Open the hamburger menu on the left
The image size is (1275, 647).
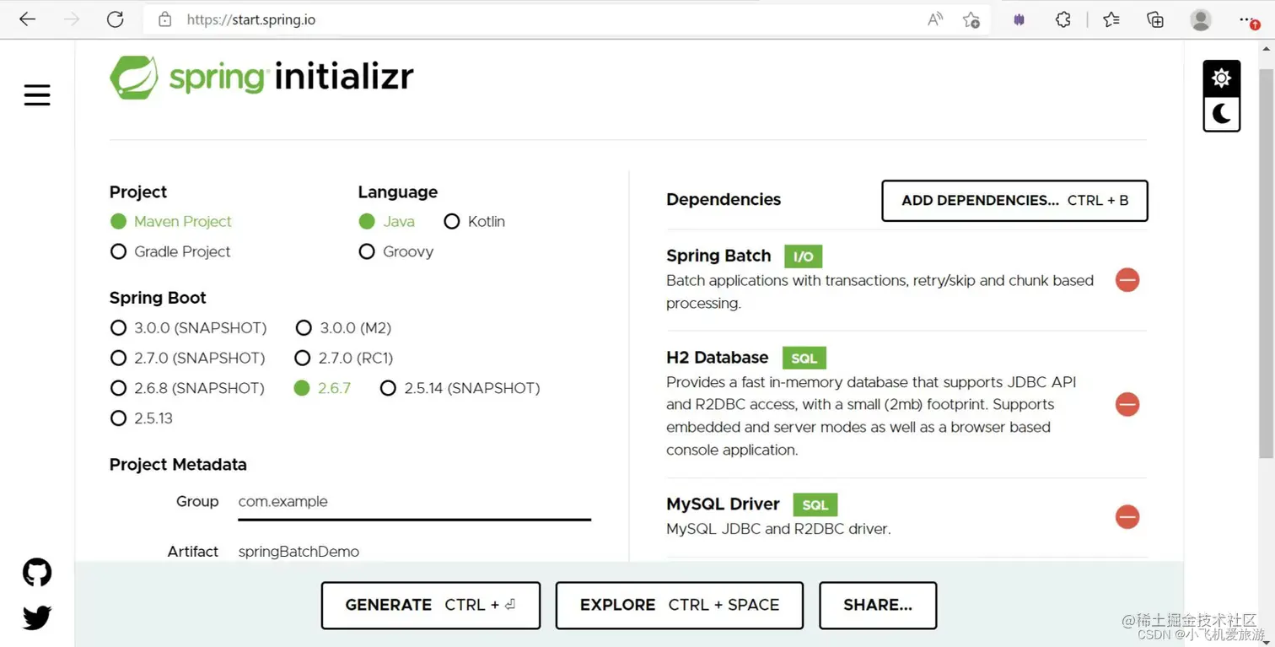[x=37, y=95]
